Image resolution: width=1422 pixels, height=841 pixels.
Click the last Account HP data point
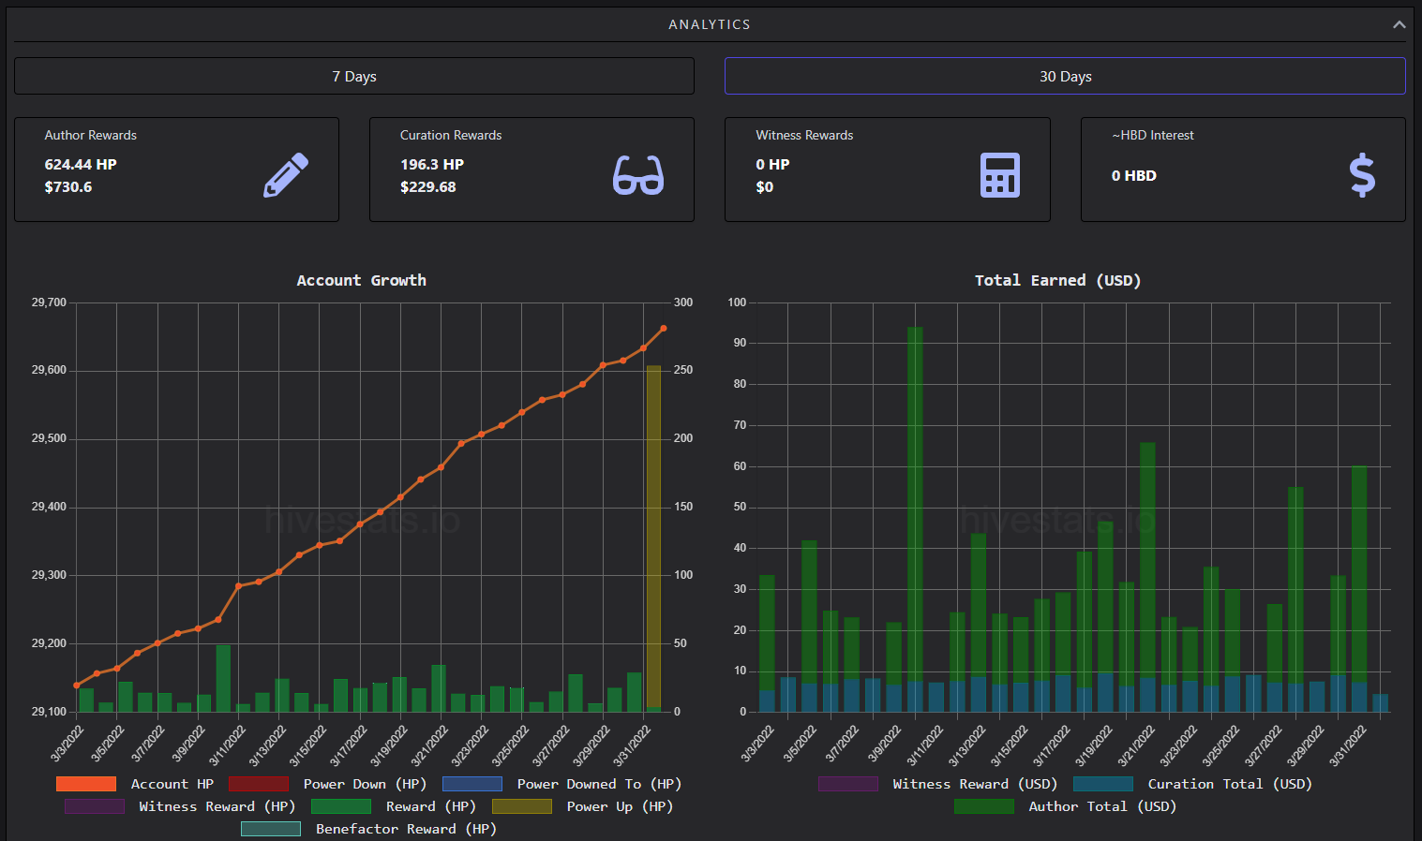click(664, 329)
